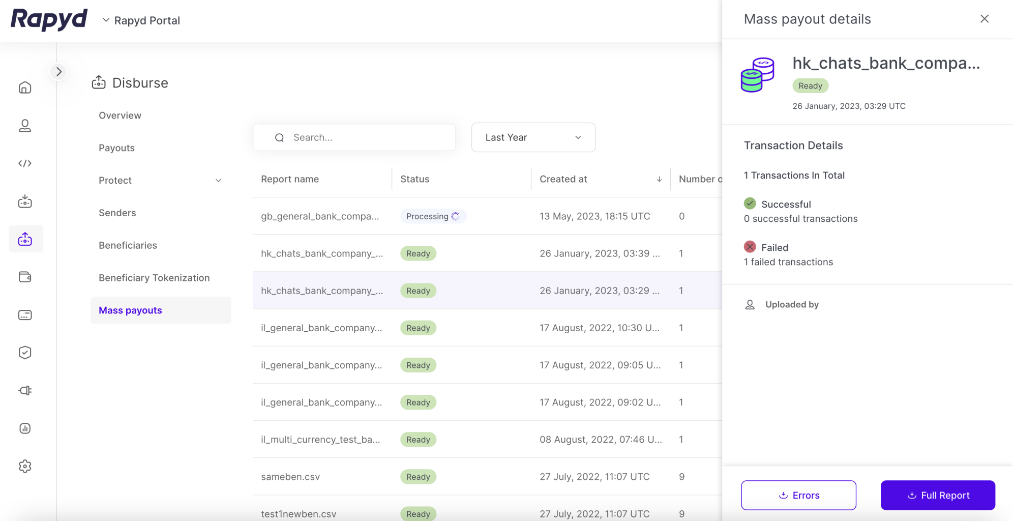Expand the Protect submenu
This screenshot has height=521, width=1013.
218,181
